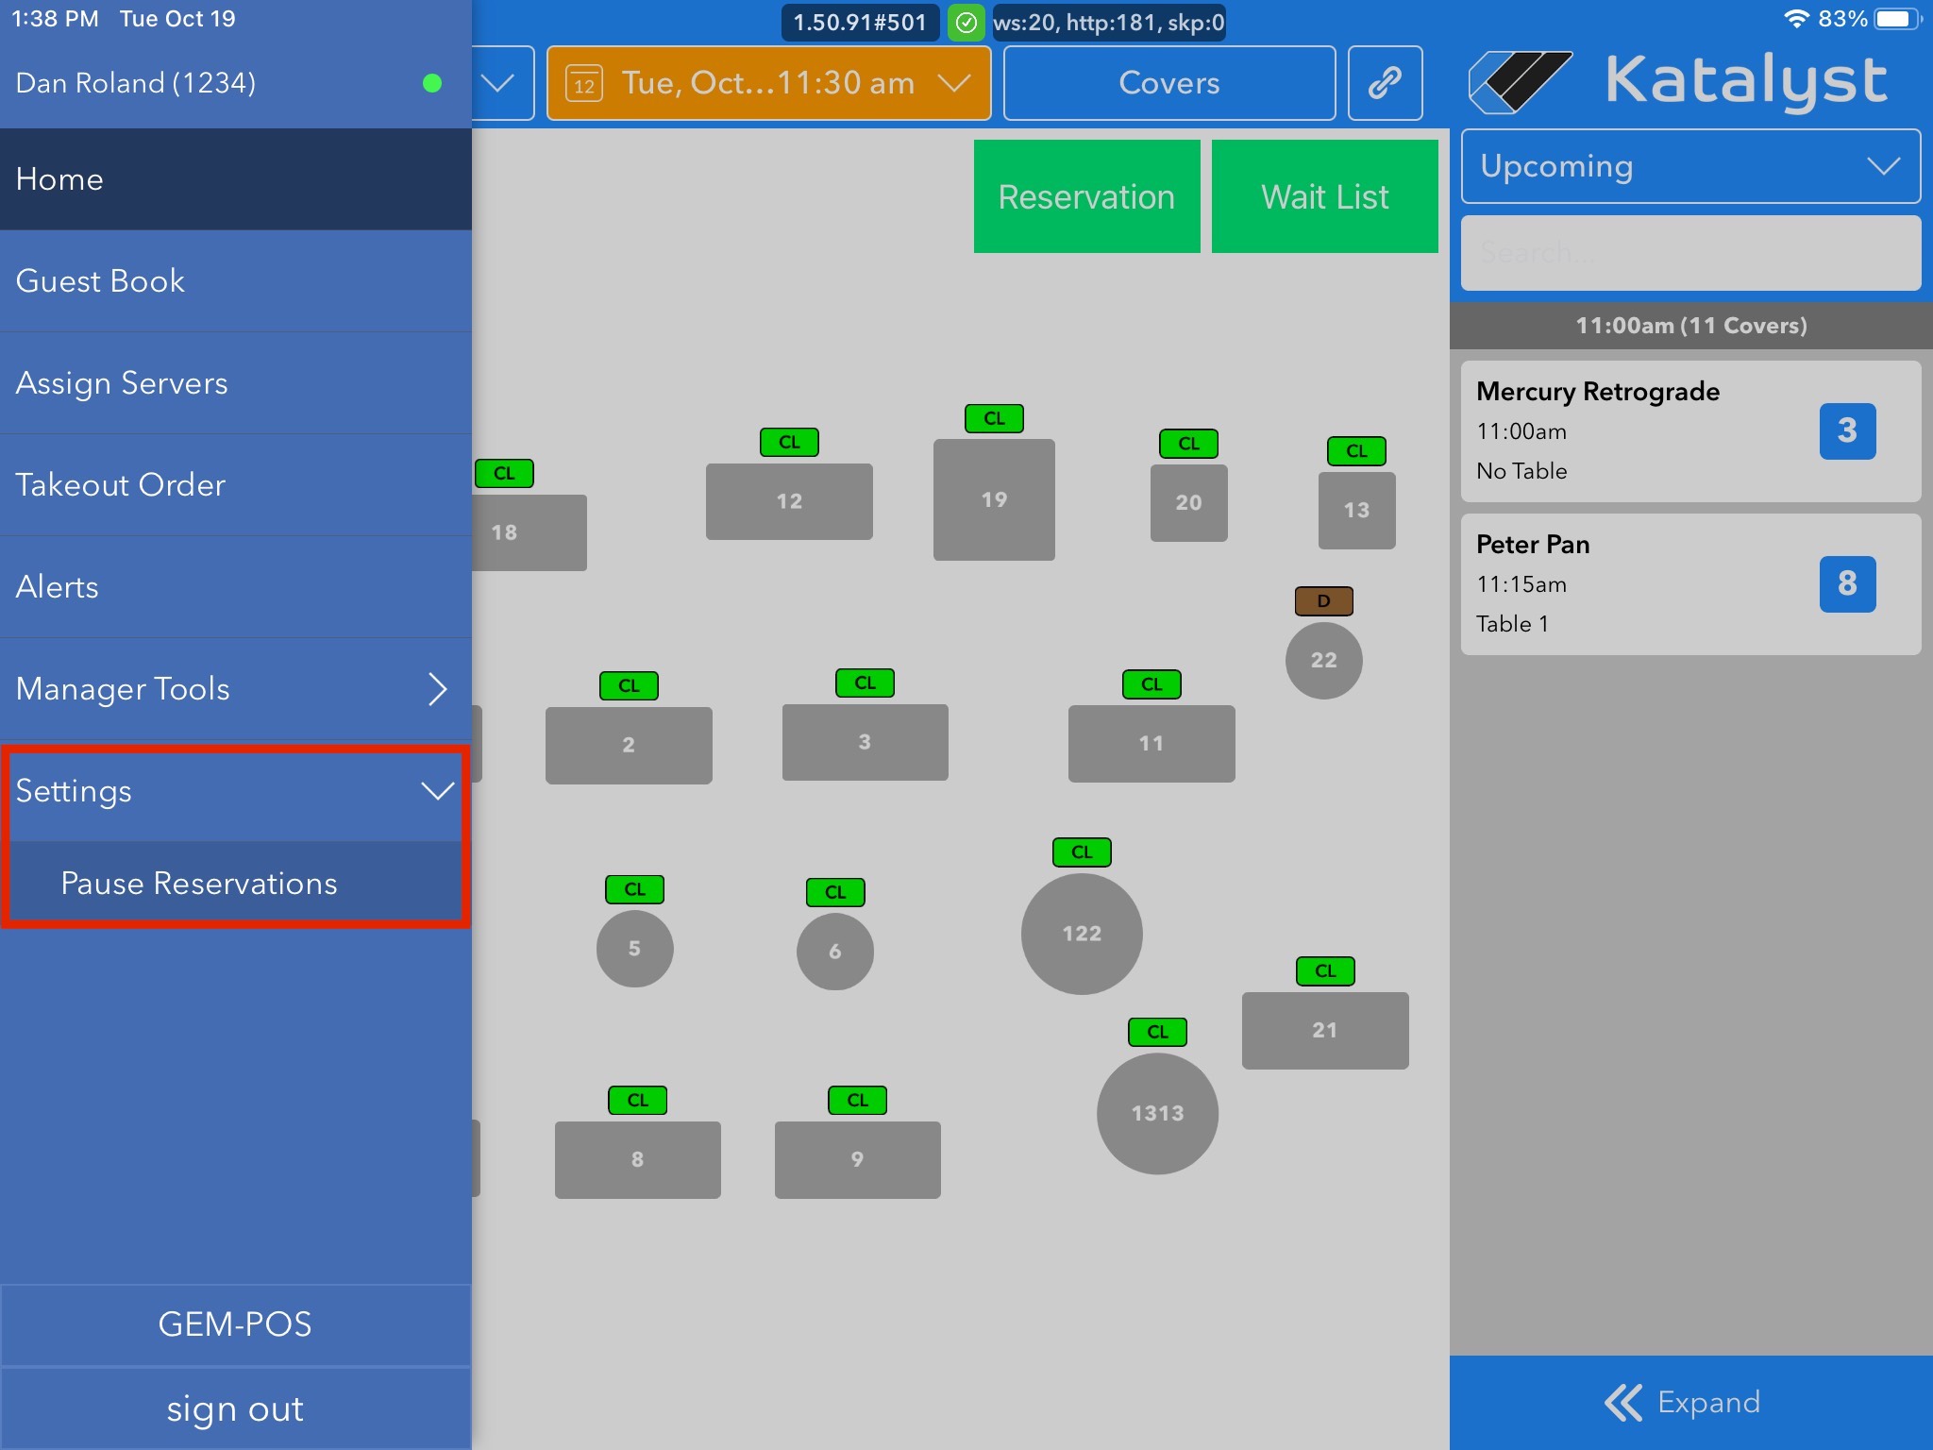Toggle Pause Reservations setting
This screenshot has width=1933, height=1450.
(x=198, y=884)
